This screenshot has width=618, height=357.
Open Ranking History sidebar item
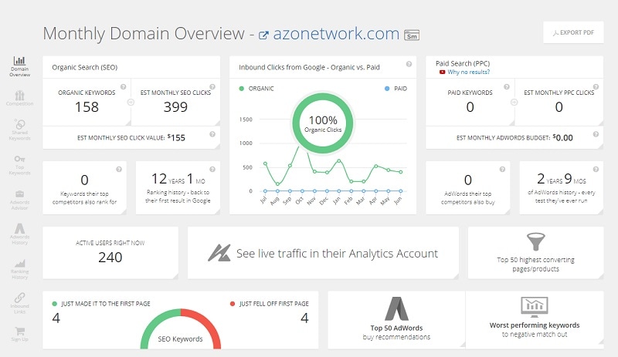pos(20,269)
